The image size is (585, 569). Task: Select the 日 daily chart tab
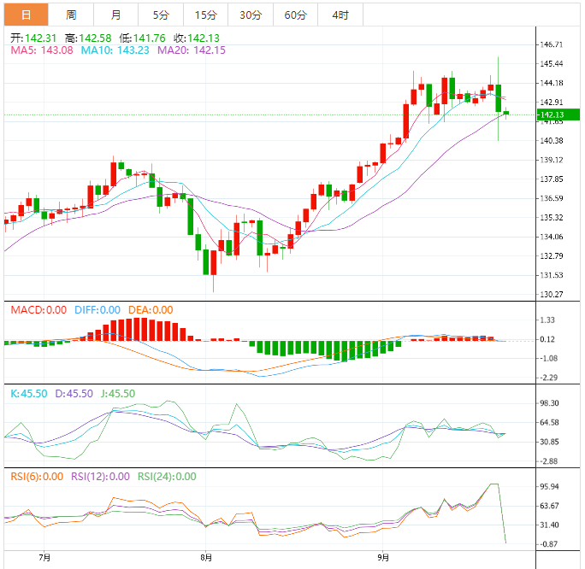tap(26, 15)
